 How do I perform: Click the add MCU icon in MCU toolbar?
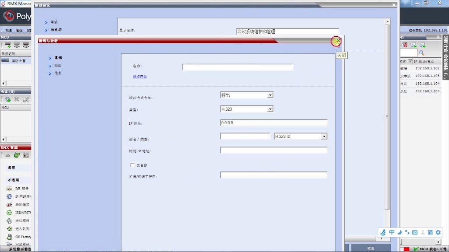click(8, 45)
